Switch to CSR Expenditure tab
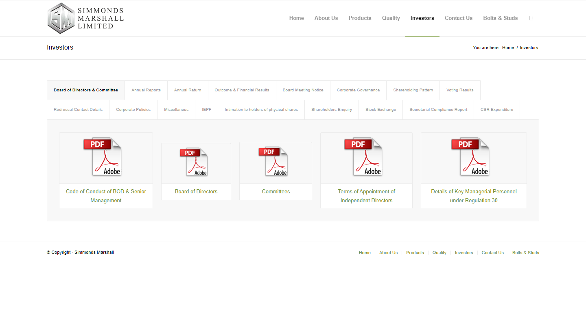 pos(497,110)
